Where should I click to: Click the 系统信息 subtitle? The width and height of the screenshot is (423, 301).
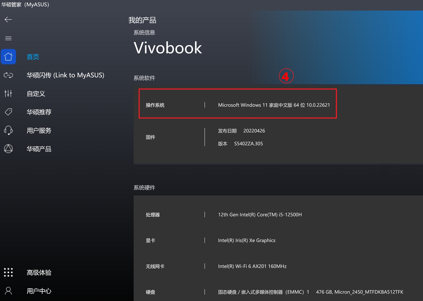pyautogui.click(x=144, y=33)
